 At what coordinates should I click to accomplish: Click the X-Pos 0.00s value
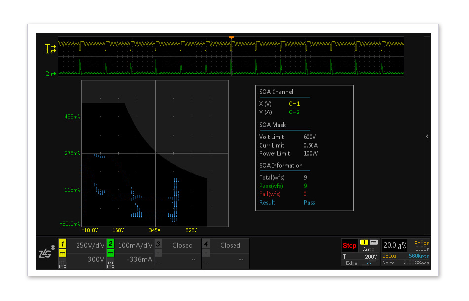pyautogui.click(x=422, y=249)
